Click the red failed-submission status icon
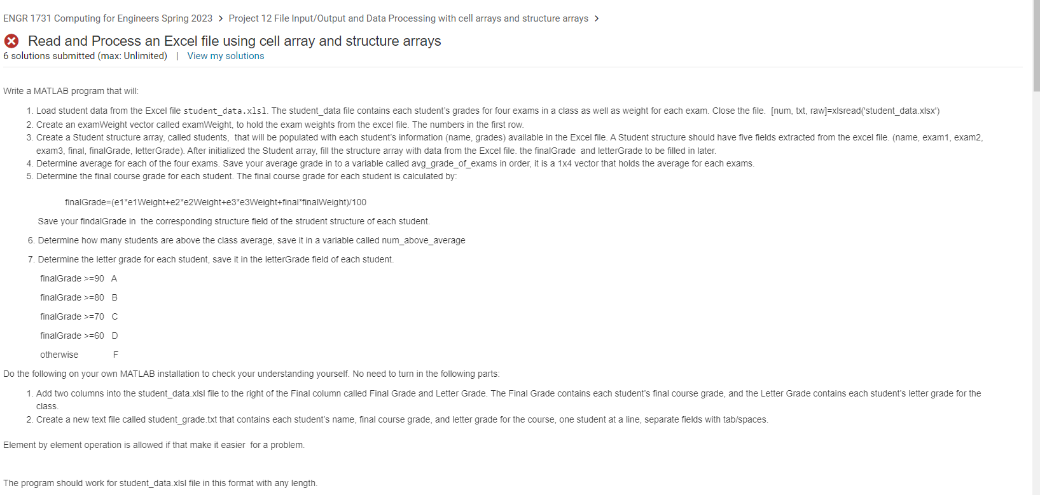 coord(10,41)
